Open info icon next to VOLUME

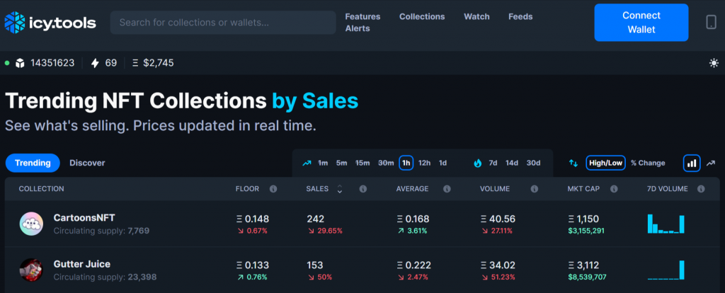click(x=534, y=189)
